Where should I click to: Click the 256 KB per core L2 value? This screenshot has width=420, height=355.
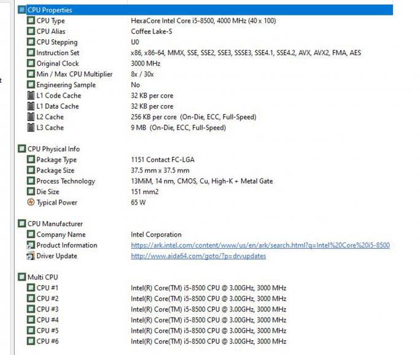pos(193,117)
